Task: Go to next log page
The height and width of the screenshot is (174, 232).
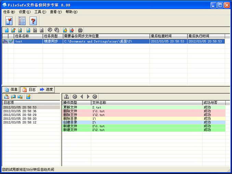Action: [x=88, y=97]
